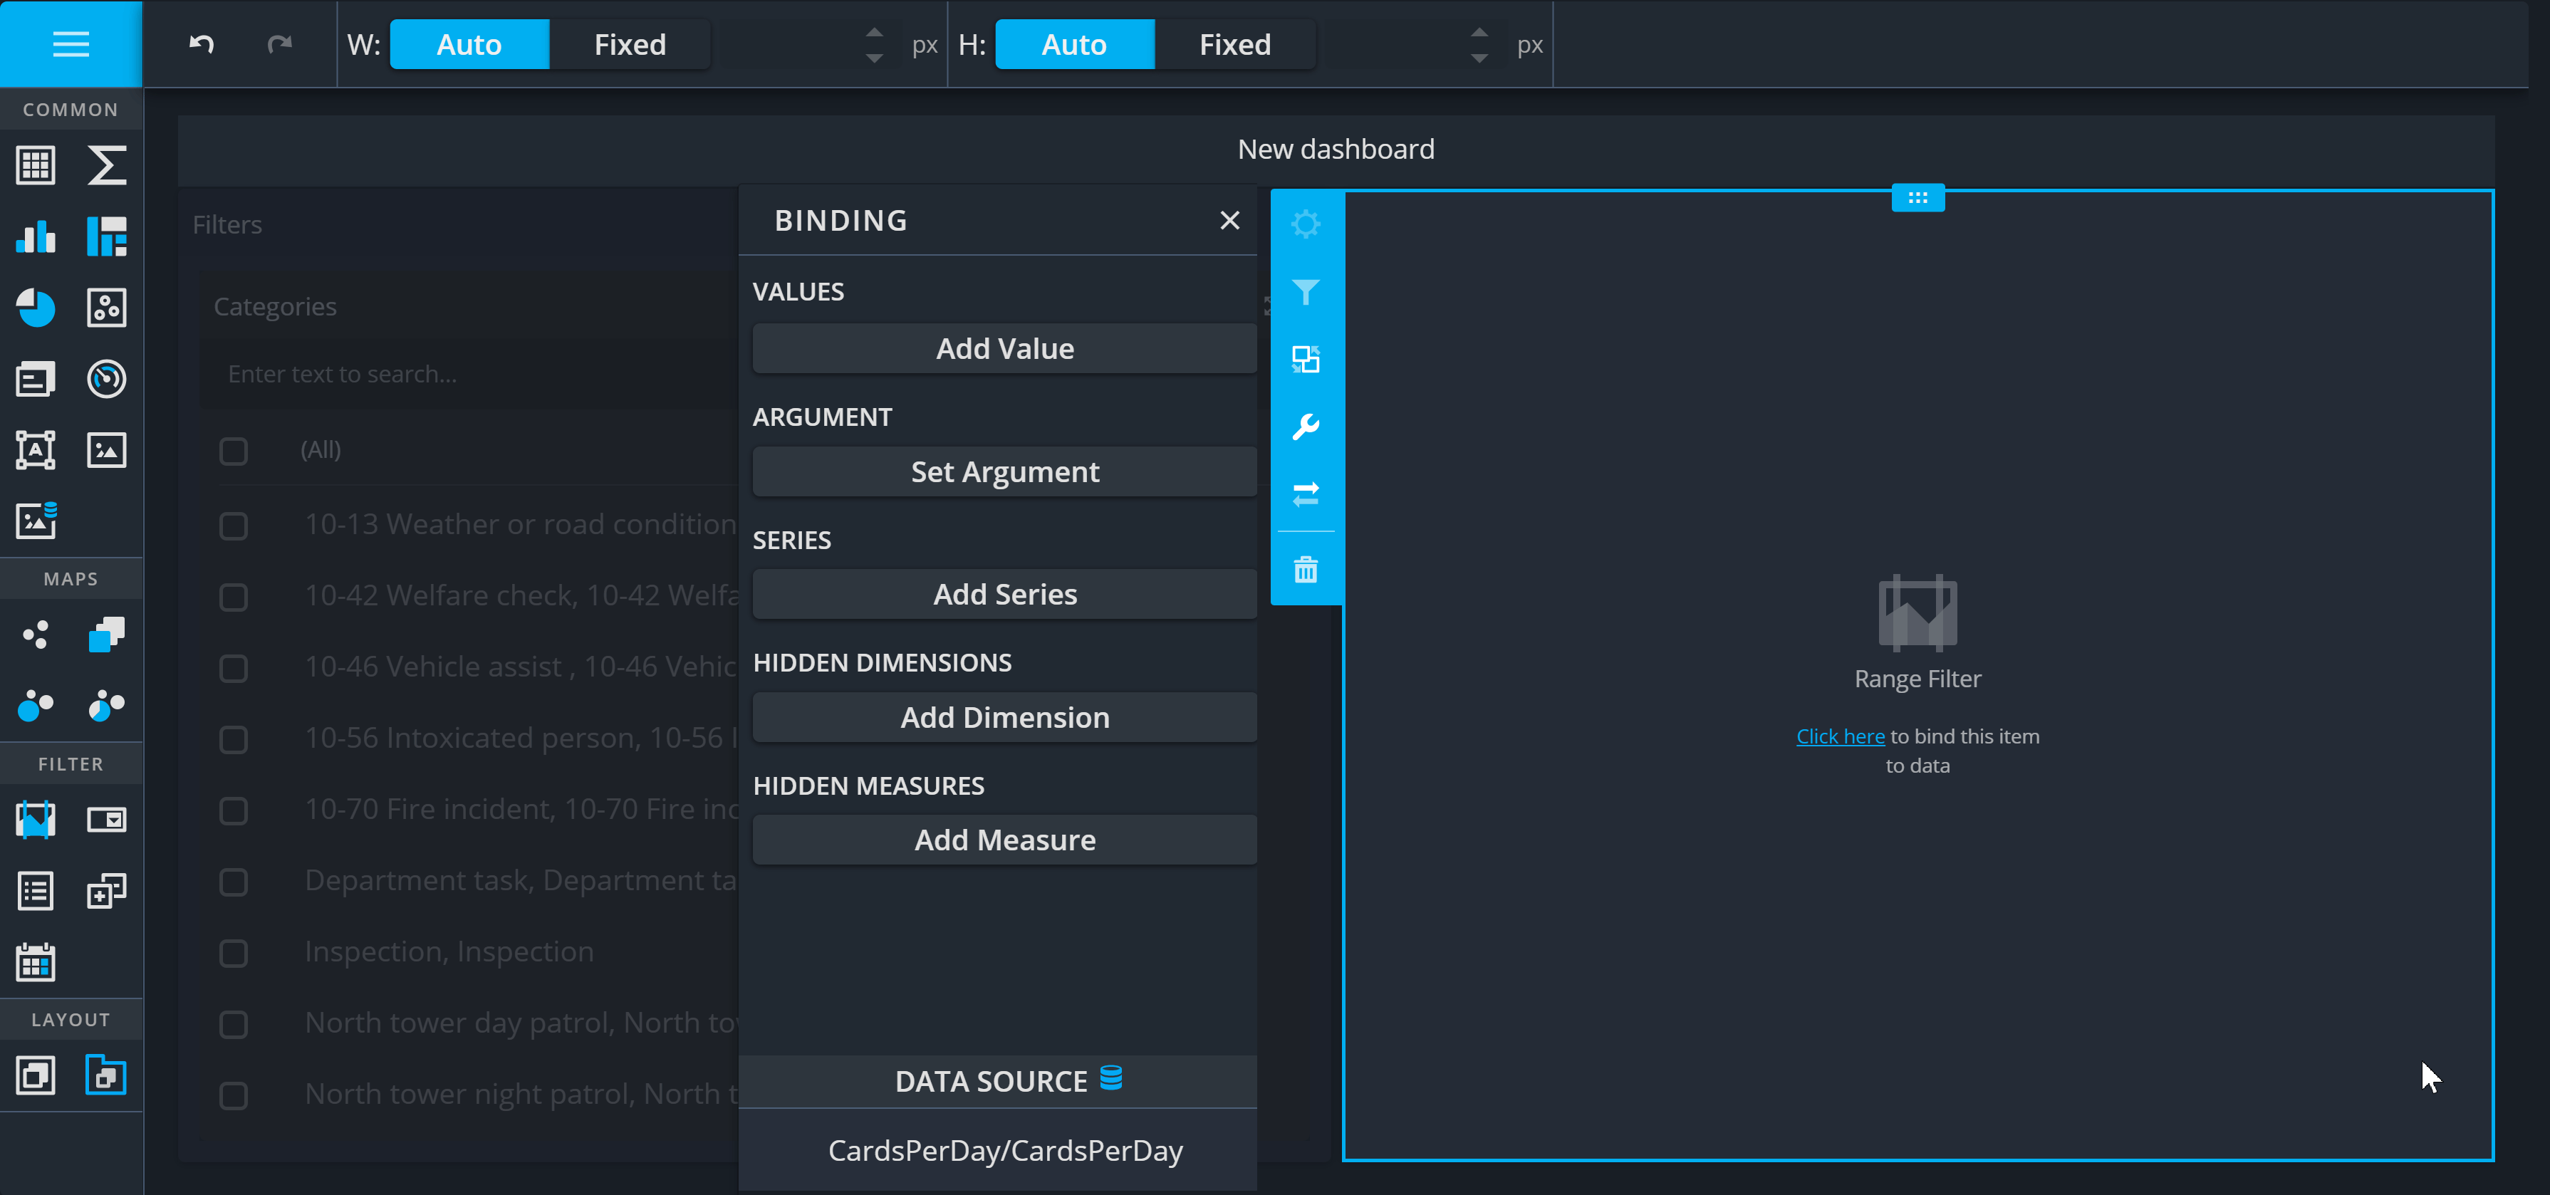Open data transfer arrows menu
Screen dimensions: 2550x1195
[1306, 494]
